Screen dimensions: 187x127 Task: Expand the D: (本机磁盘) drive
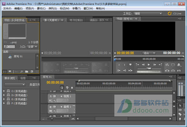tap(4, 95)
